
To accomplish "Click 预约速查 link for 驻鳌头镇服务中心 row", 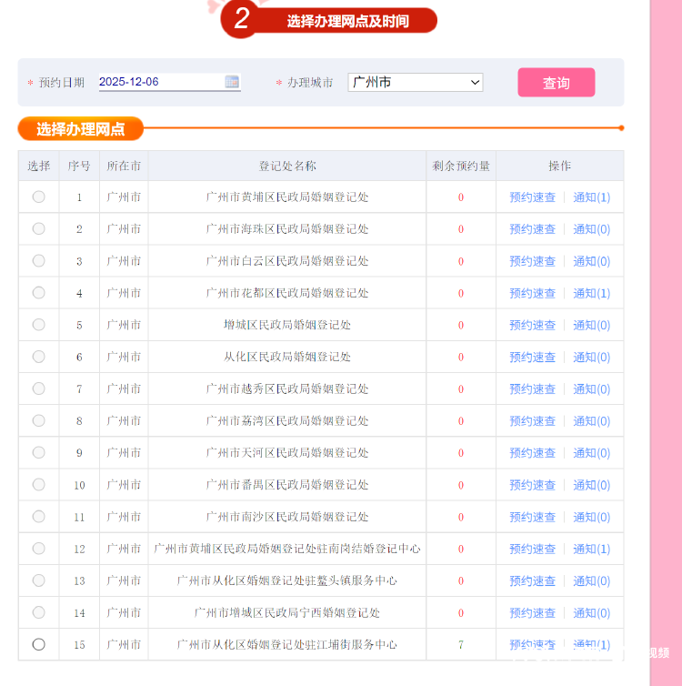I will click(x=533, y=580).
